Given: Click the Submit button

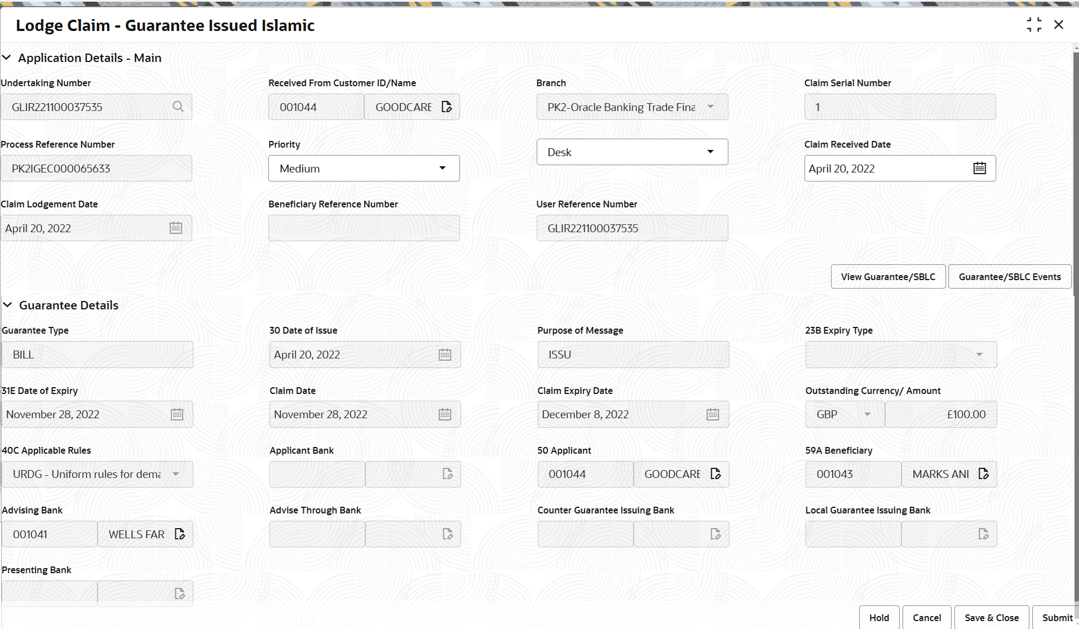Looking at the screenshot, I should [x=1056, y=618].
